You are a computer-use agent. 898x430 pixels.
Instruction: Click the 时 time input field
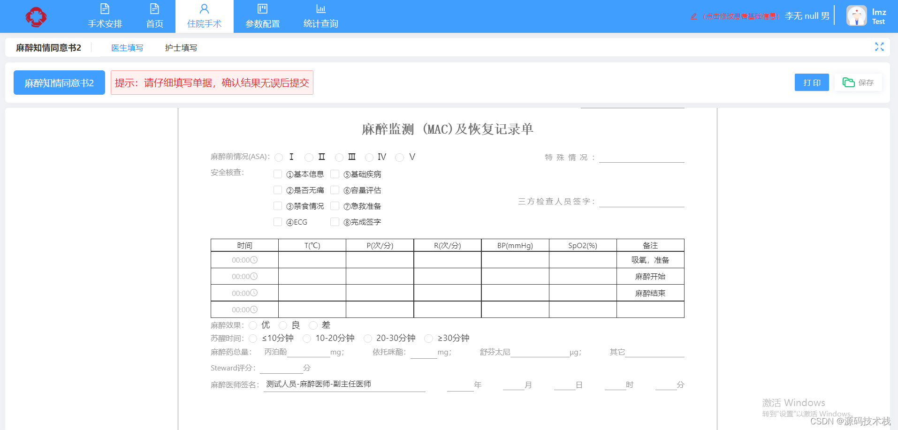click(615, 385)
